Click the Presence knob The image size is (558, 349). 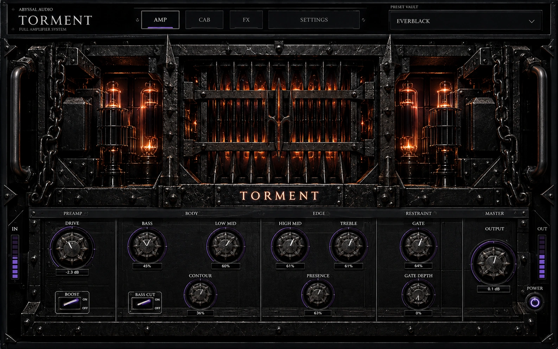pyautogui.click(x=318, y=294)
